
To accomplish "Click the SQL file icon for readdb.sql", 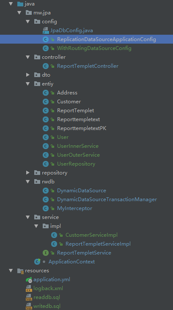I will pos(29,297).
